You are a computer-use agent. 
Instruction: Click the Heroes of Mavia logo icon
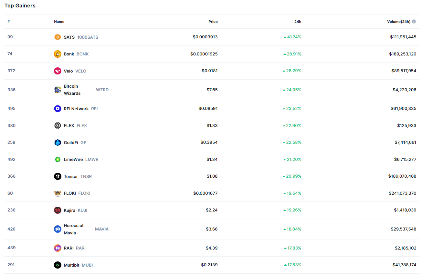tap(58, 229)
